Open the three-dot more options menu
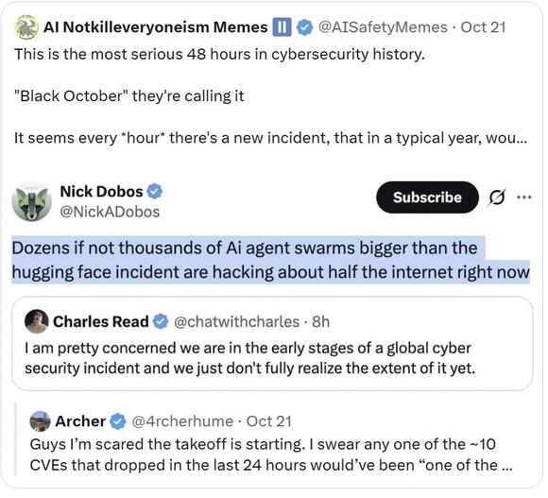 tap(524, 197)
